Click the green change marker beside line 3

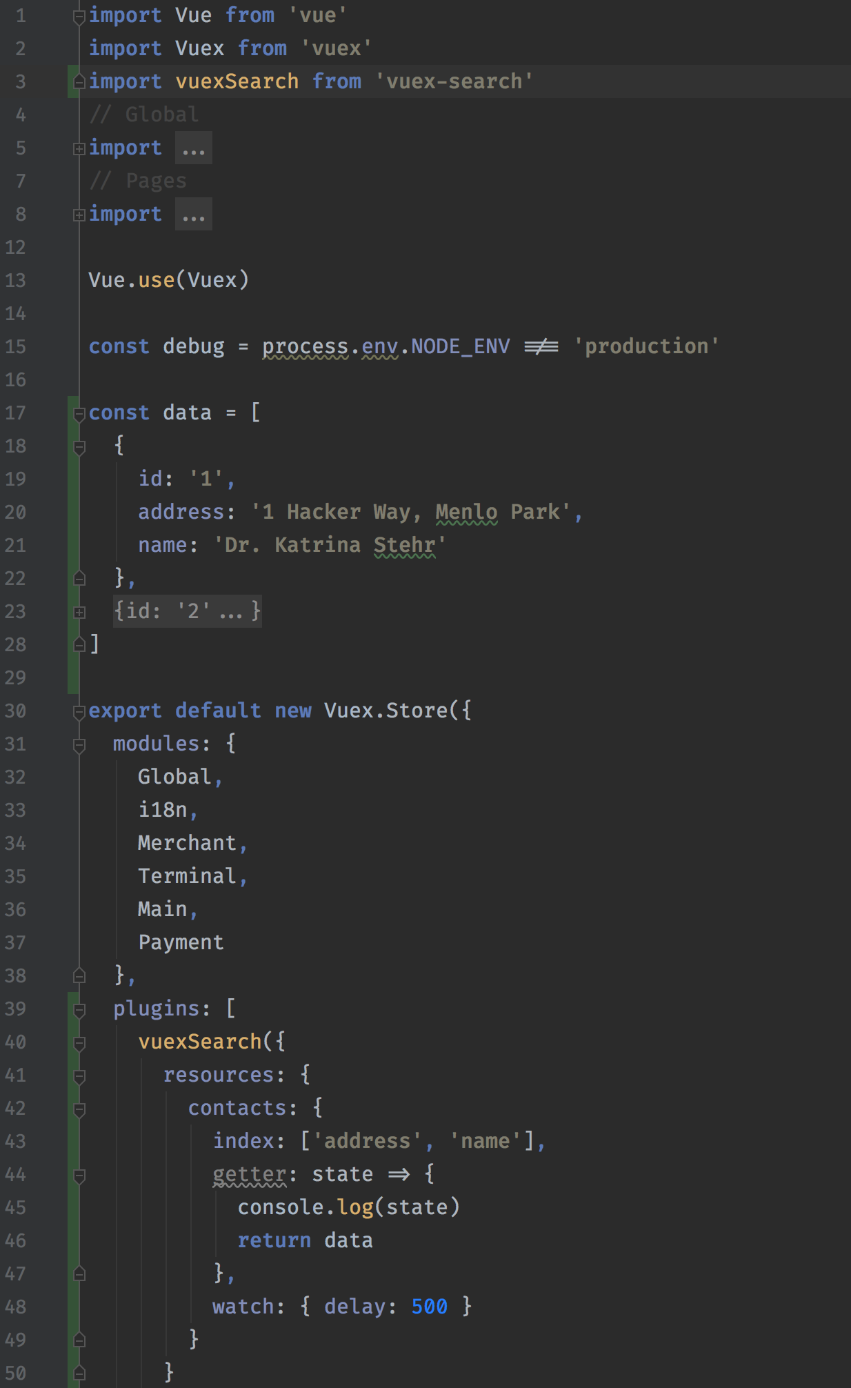[x=73, y=81]
